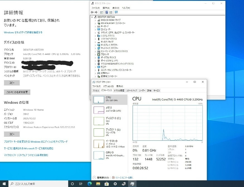The height and width of the screenshot is (187, 244).
Task: Launch Microsoft Edge from taskbar
Action: [x=89, y=184]
